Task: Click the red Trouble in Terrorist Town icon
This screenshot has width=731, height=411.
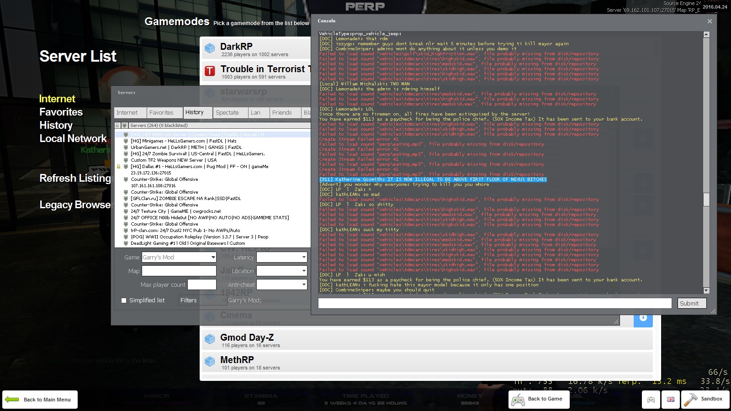Action: [210, 71]
